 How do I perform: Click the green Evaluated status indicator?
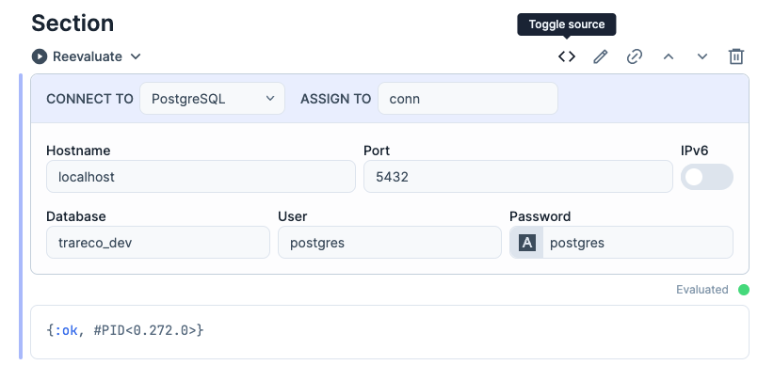[744, 290]
